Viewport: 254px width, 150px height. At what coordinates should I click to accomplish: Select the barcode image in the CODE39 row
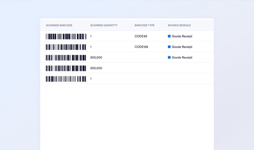[66, 36]
